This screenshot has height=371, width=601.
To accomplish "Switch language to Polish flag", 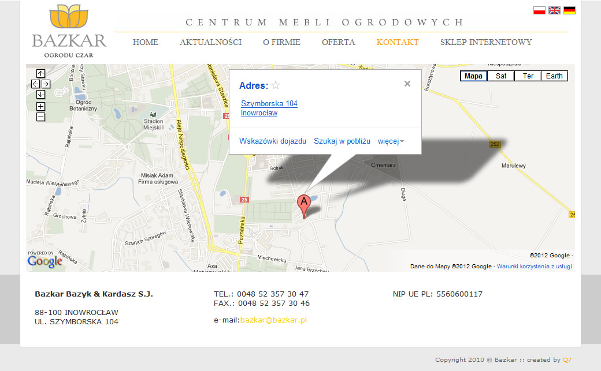I will pos(539,10).
